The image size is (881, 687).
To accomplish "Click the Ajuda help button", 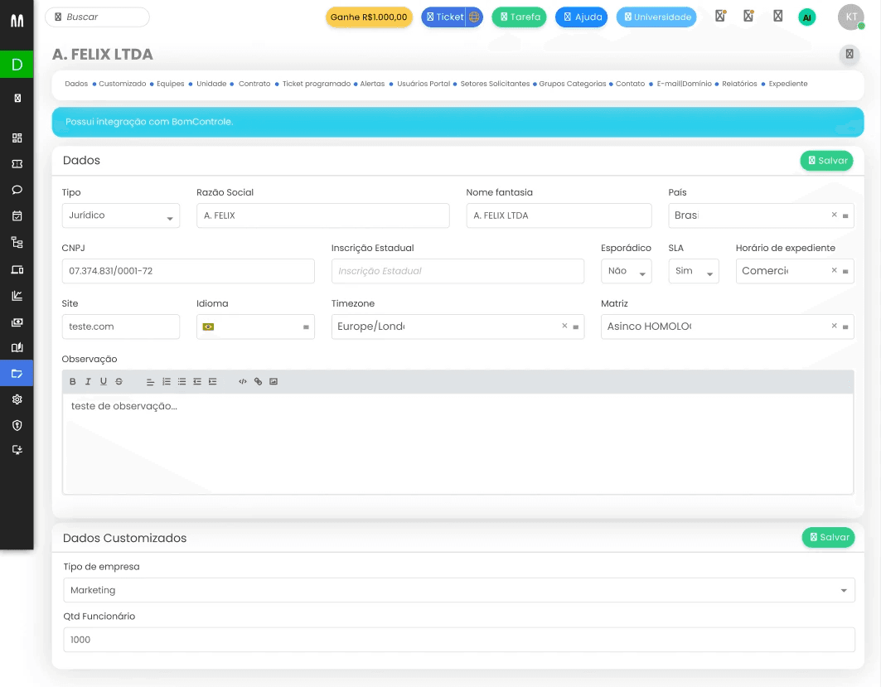I will (582, 17).
